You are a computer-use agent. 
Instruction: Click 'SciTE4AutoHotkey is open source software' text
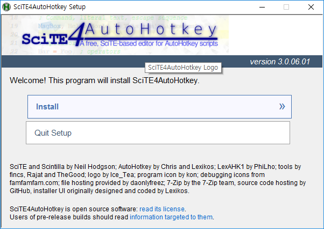click(73, 209)
